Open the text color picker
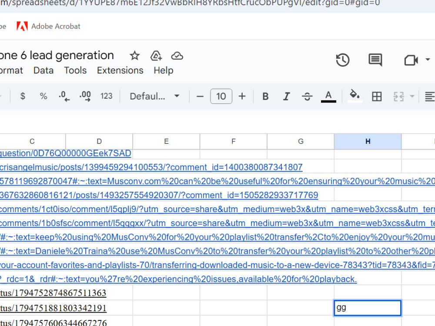435x326 pixels. pos(328,96)
